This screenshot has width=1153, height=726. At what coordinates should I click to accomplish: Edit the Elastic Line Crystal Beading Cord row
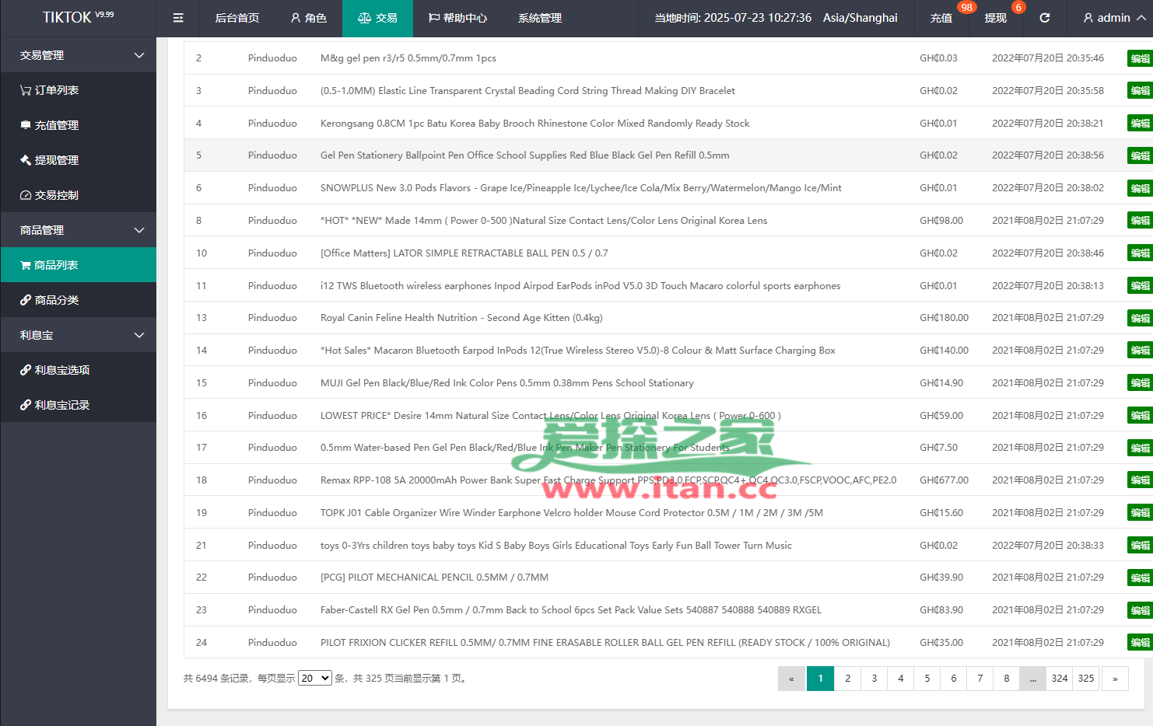(x=1140, y=91)
